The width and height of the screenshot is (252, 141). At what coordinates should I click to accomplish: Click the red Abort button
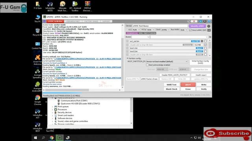pyautogui.click(x=188, y=85)
